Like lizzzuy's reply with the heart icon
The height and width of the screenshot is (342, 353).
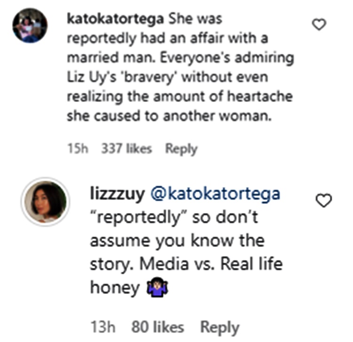[x=323, y=201]
